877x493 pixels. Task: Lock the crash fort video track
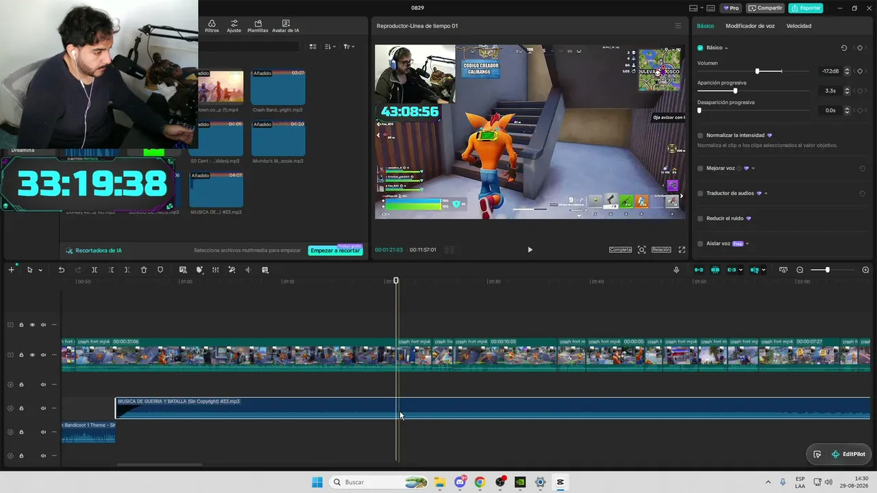(21, 355)
